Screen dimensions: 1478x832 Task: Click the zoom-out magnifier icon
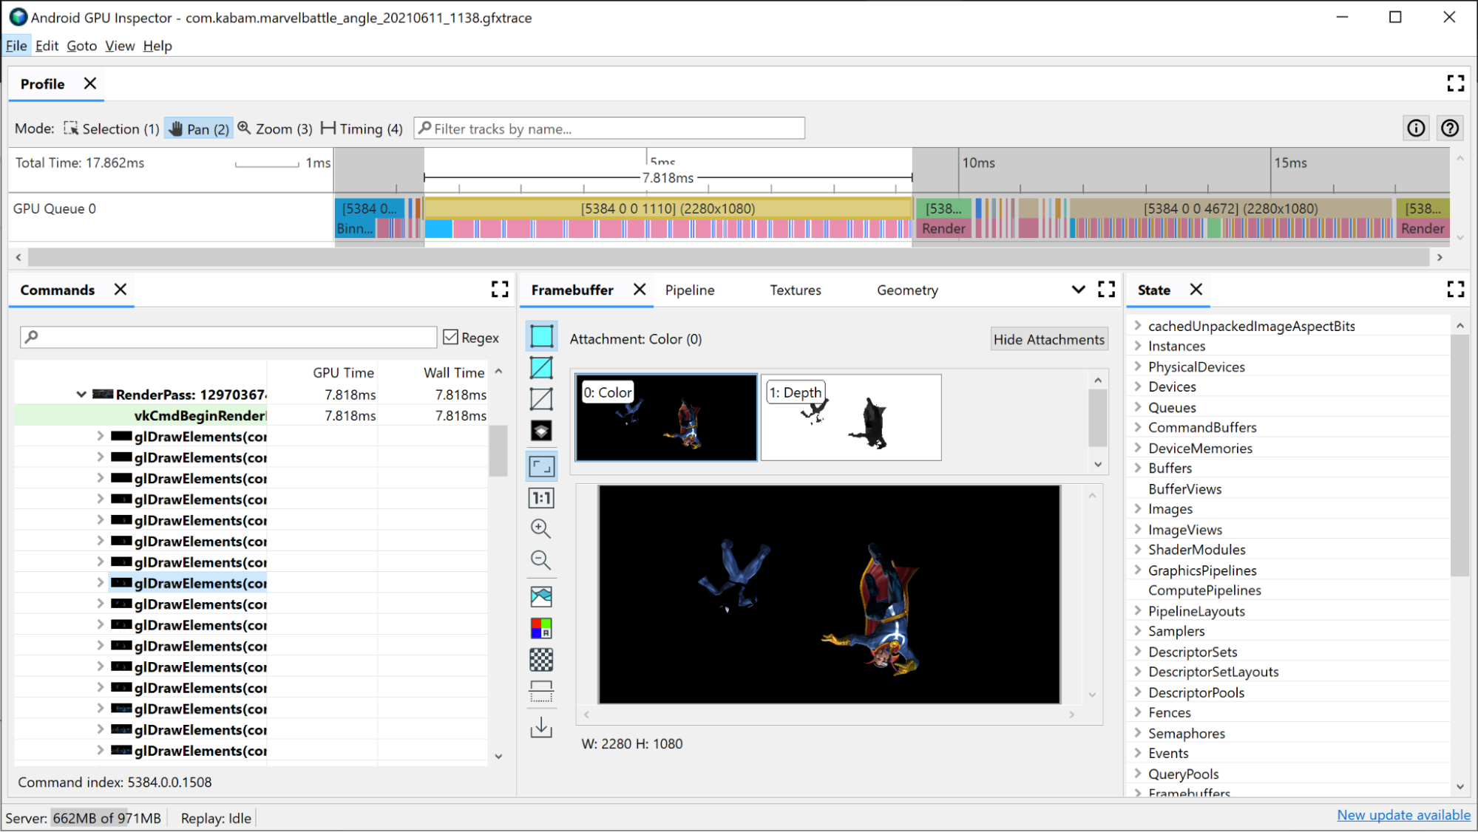tap(541, 560)
